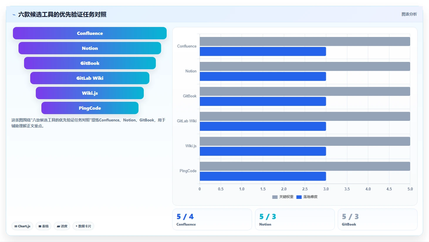Click the GitLab Wiki y-axis label

point(187,121)
